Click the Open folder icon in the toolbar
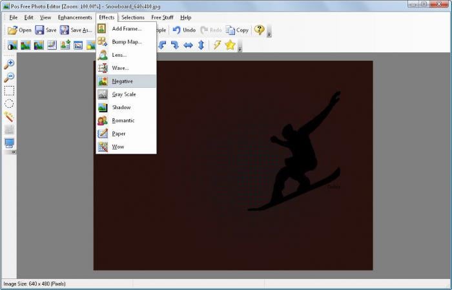The image size is (452, 290). tap(12, 30)
